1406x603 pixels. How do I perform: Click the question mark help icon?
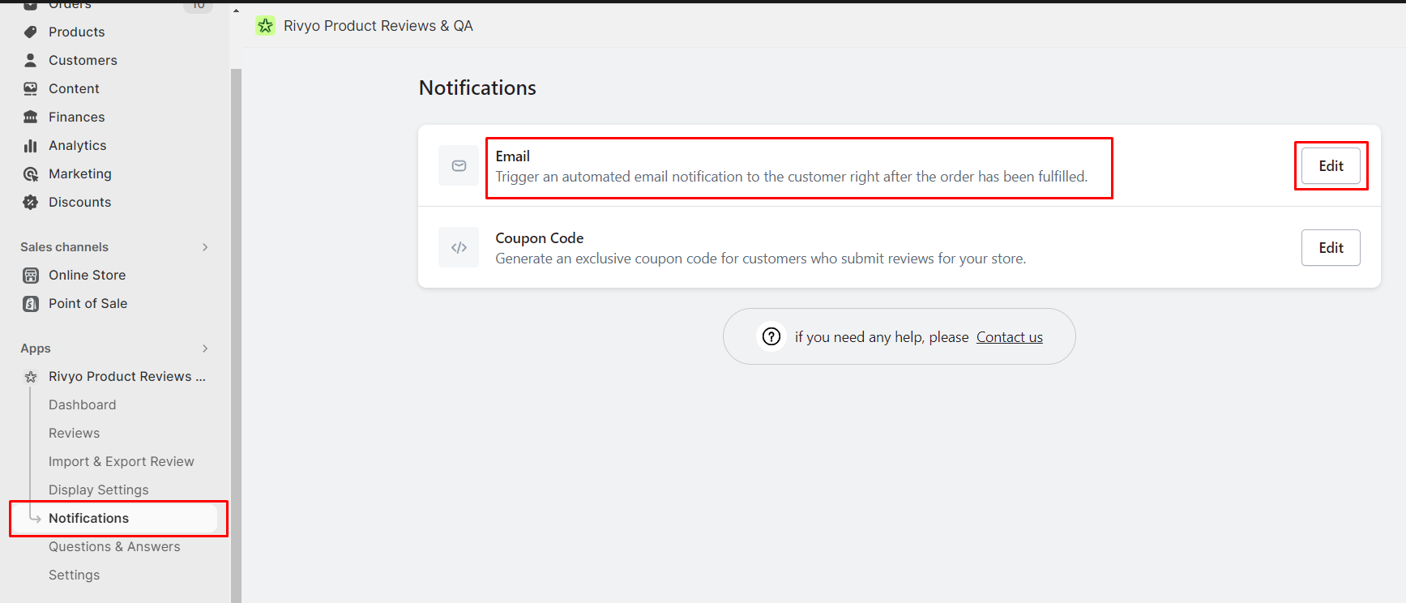pos(771,336)
